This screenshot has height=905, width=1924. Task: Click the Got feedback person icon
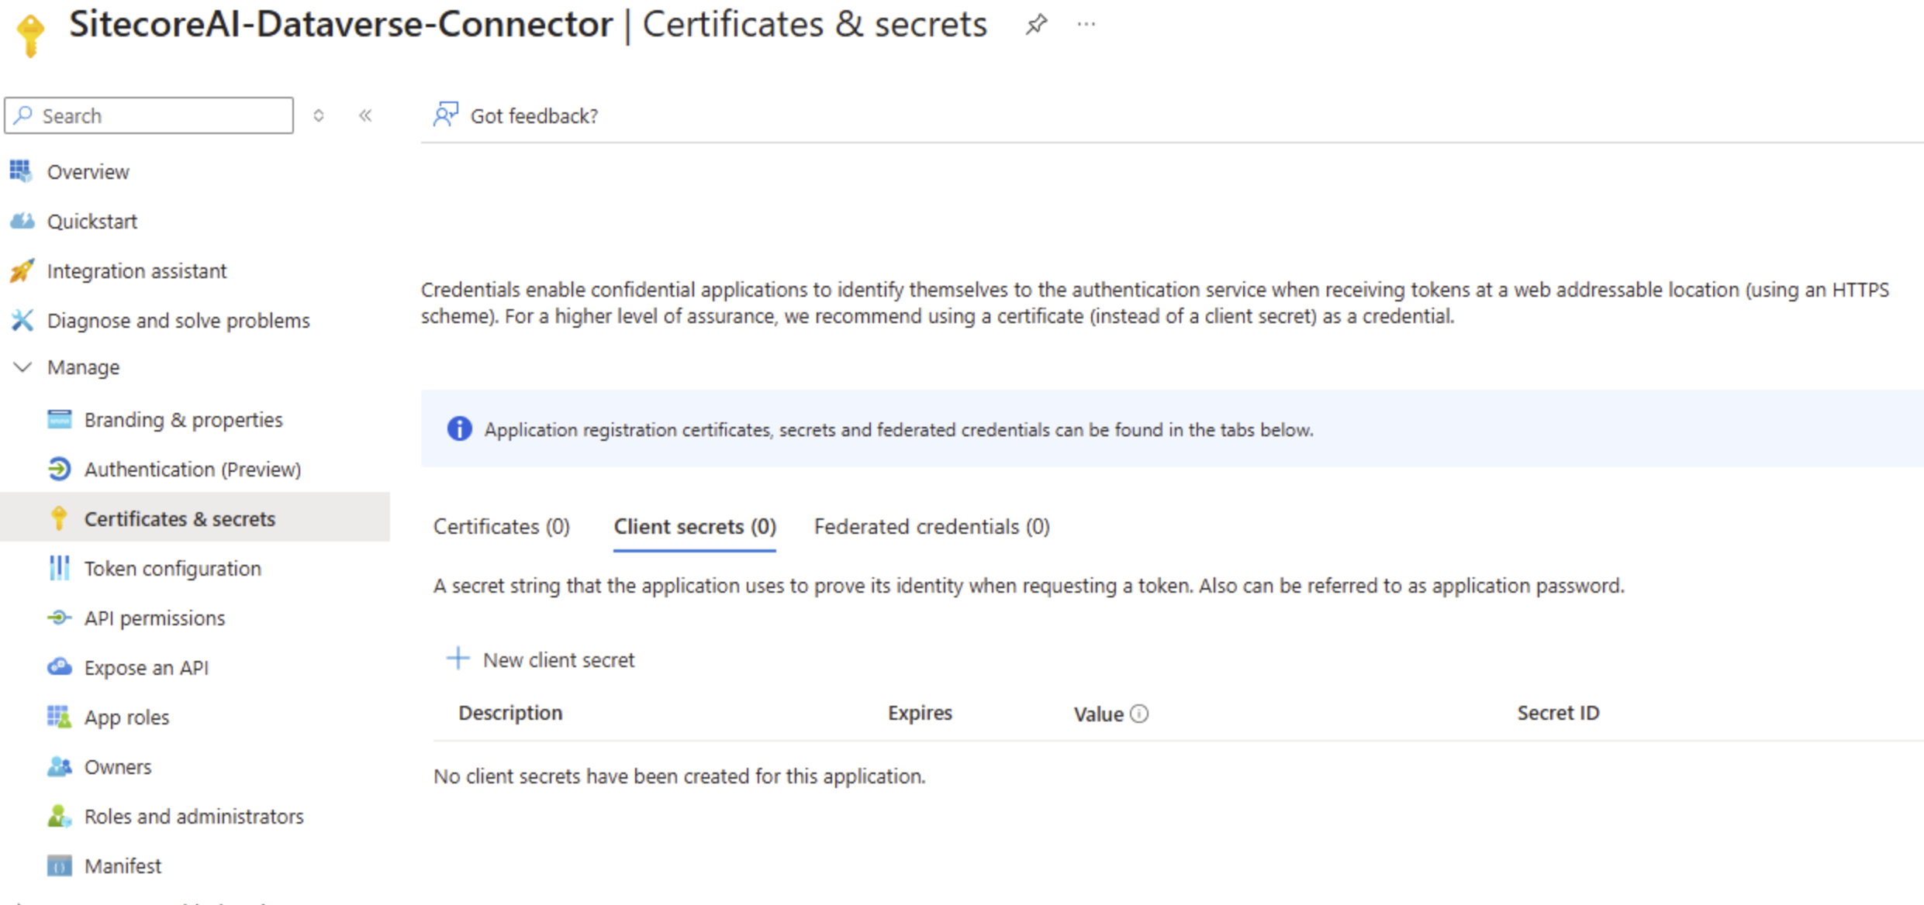(x=446, y=115)
